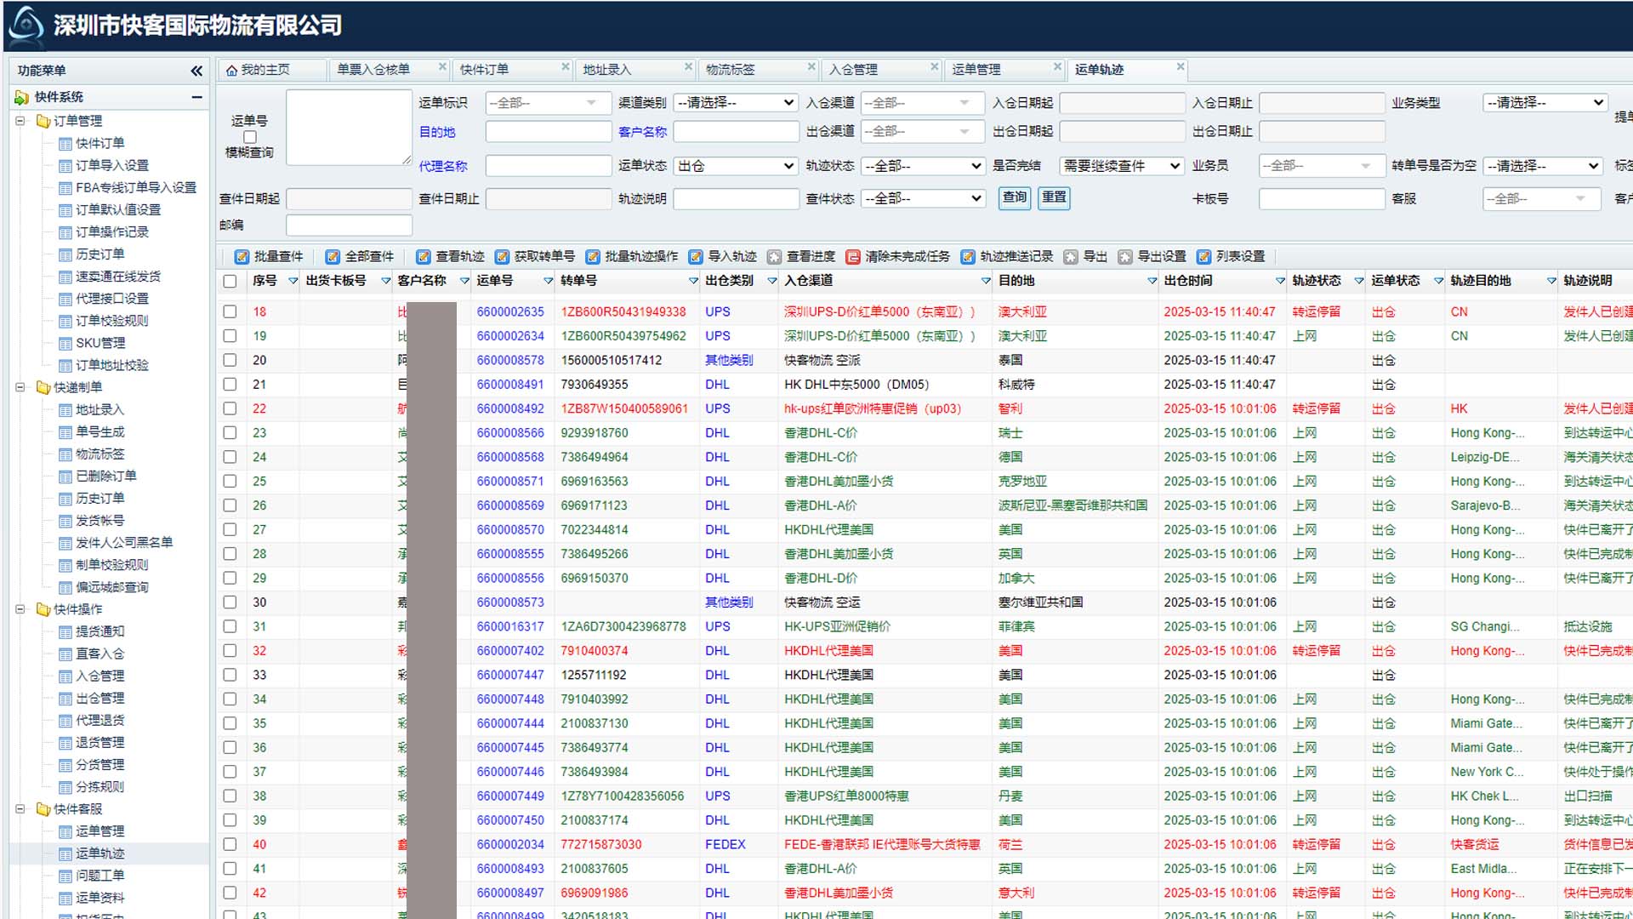The image size is (1633, 919).
Task: Click the 全部查件 toolbar icon
Action: 333,257
